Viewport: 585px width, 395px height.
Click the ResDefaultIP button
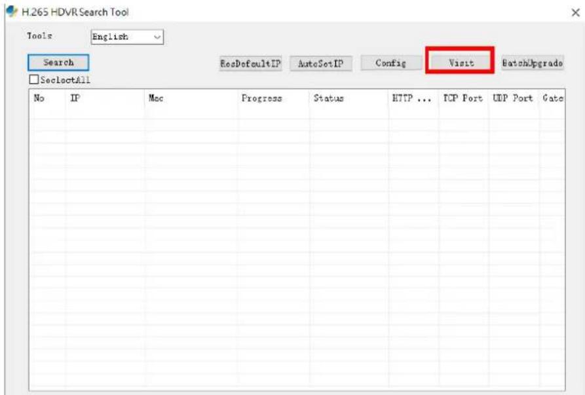[x=250, y=64]
